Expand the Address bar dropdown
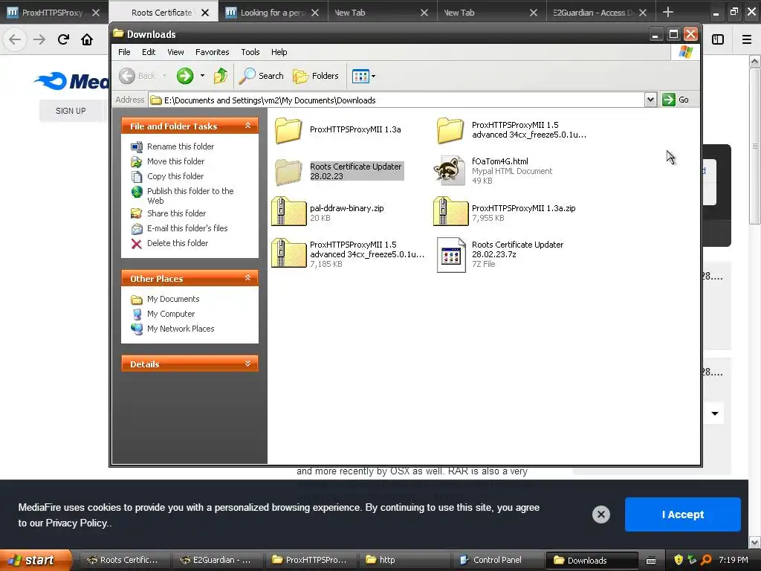The height and width of the screenshot is (571, 761). (x=650, y=100)
